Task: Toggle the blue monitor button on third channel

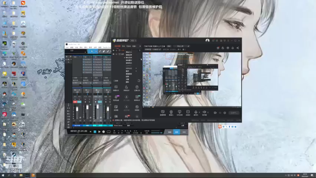Action: [x=100, y=102]
